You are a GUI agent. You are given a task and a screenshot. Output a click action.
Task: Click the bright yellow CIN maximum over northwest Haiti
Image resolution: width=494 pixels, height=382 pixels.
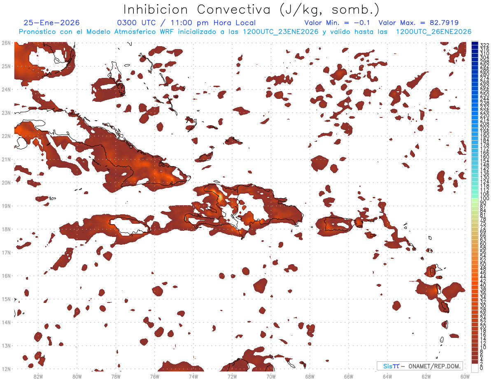(x=220, y=197)
